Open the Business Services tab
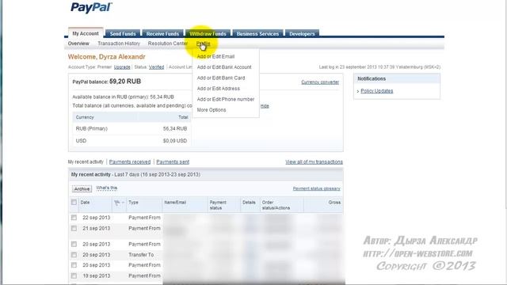 tap(257, 33)
